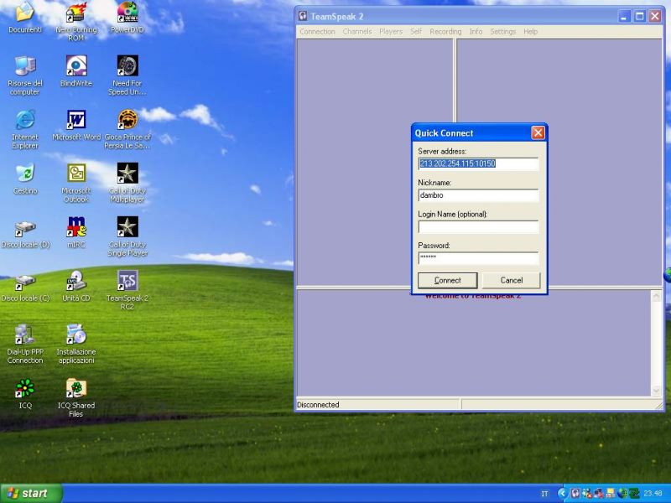Select the Cestino recycle bin icon
Screen dimensions: 671x503
tap(25, 179)
